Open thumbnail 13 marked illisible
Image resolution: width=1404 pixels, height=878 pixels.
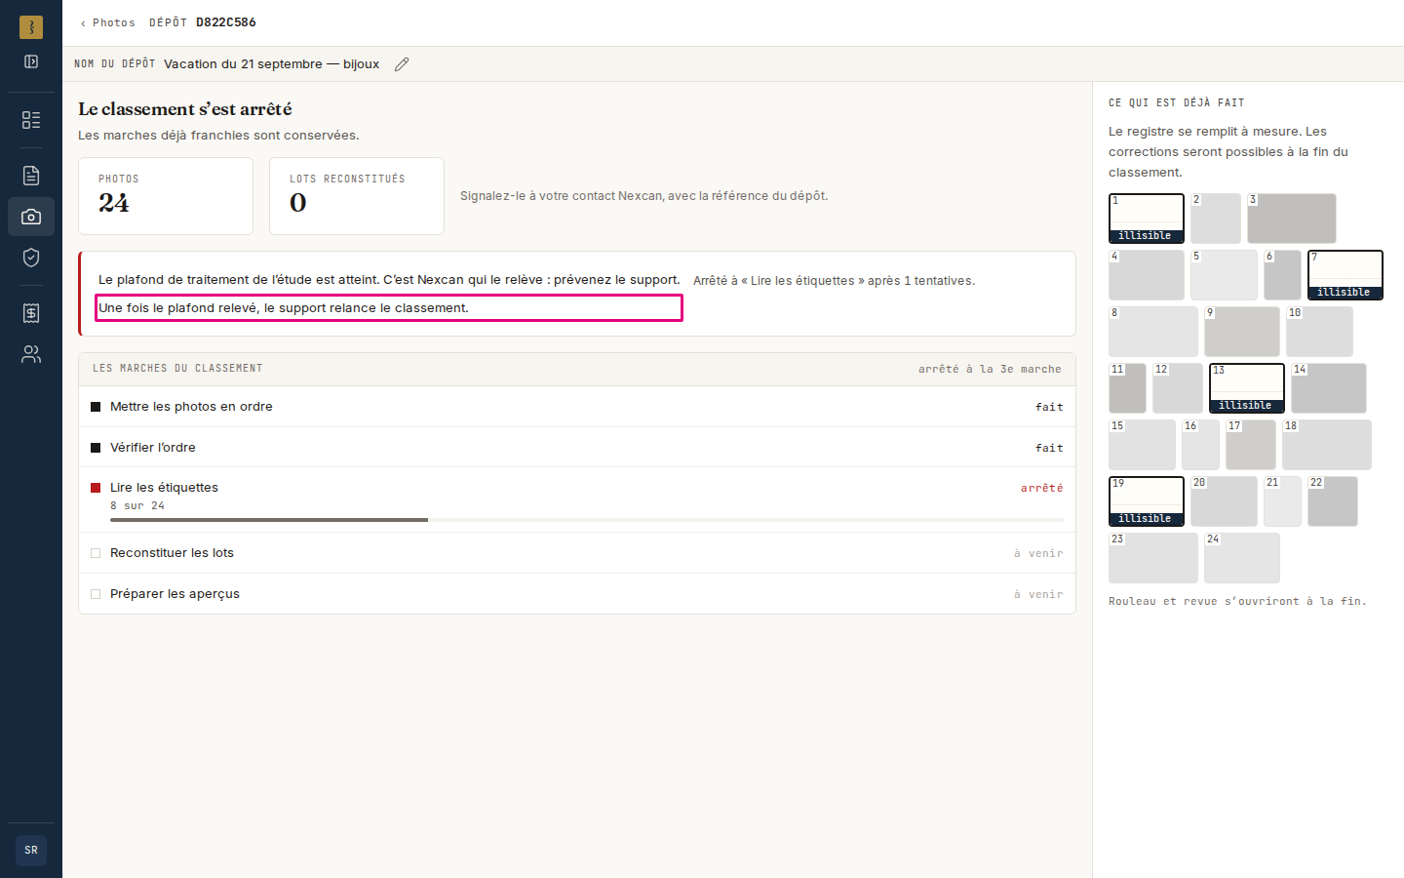(1247, 388)
